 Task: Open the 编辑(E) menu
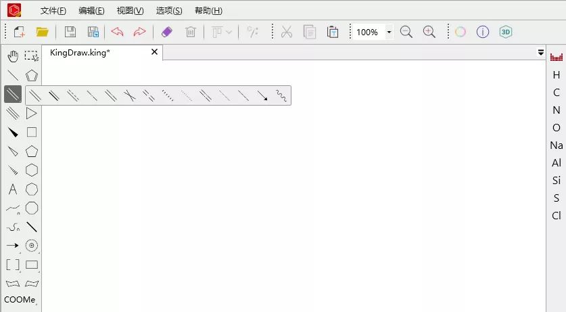92,11
